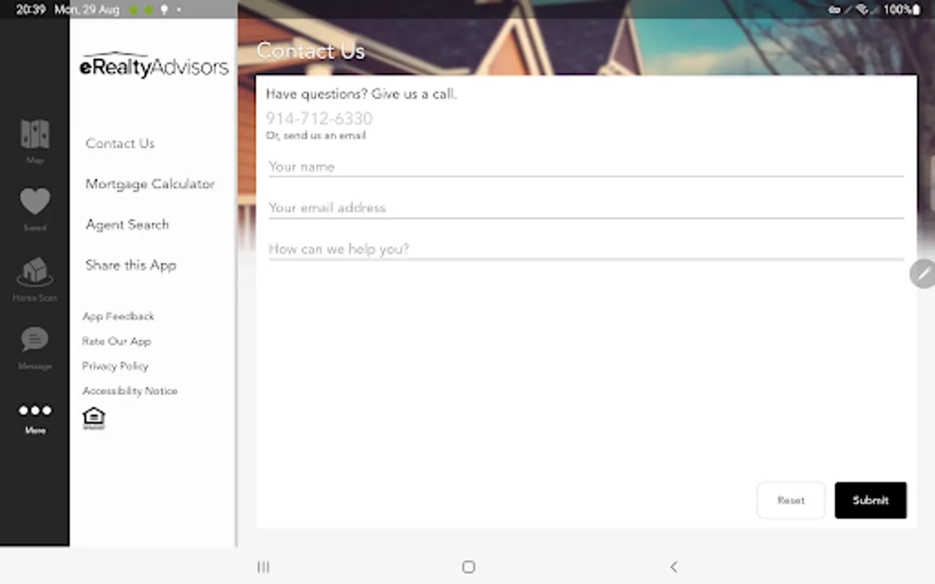Tap the Wi-Fi signal status icon
The image size is (935, 584).
(862, 10)
